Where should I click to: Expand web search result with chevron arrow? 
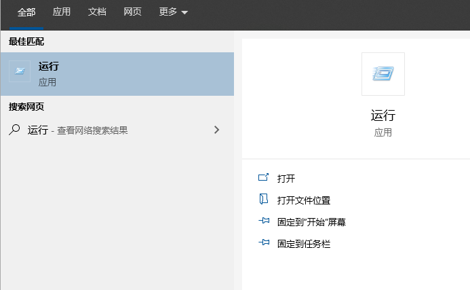click(217, 130)
